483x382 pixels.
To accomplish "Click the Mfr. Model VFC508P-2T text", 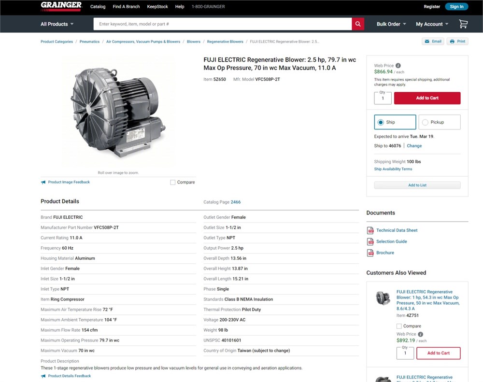I will pos(256,79).
